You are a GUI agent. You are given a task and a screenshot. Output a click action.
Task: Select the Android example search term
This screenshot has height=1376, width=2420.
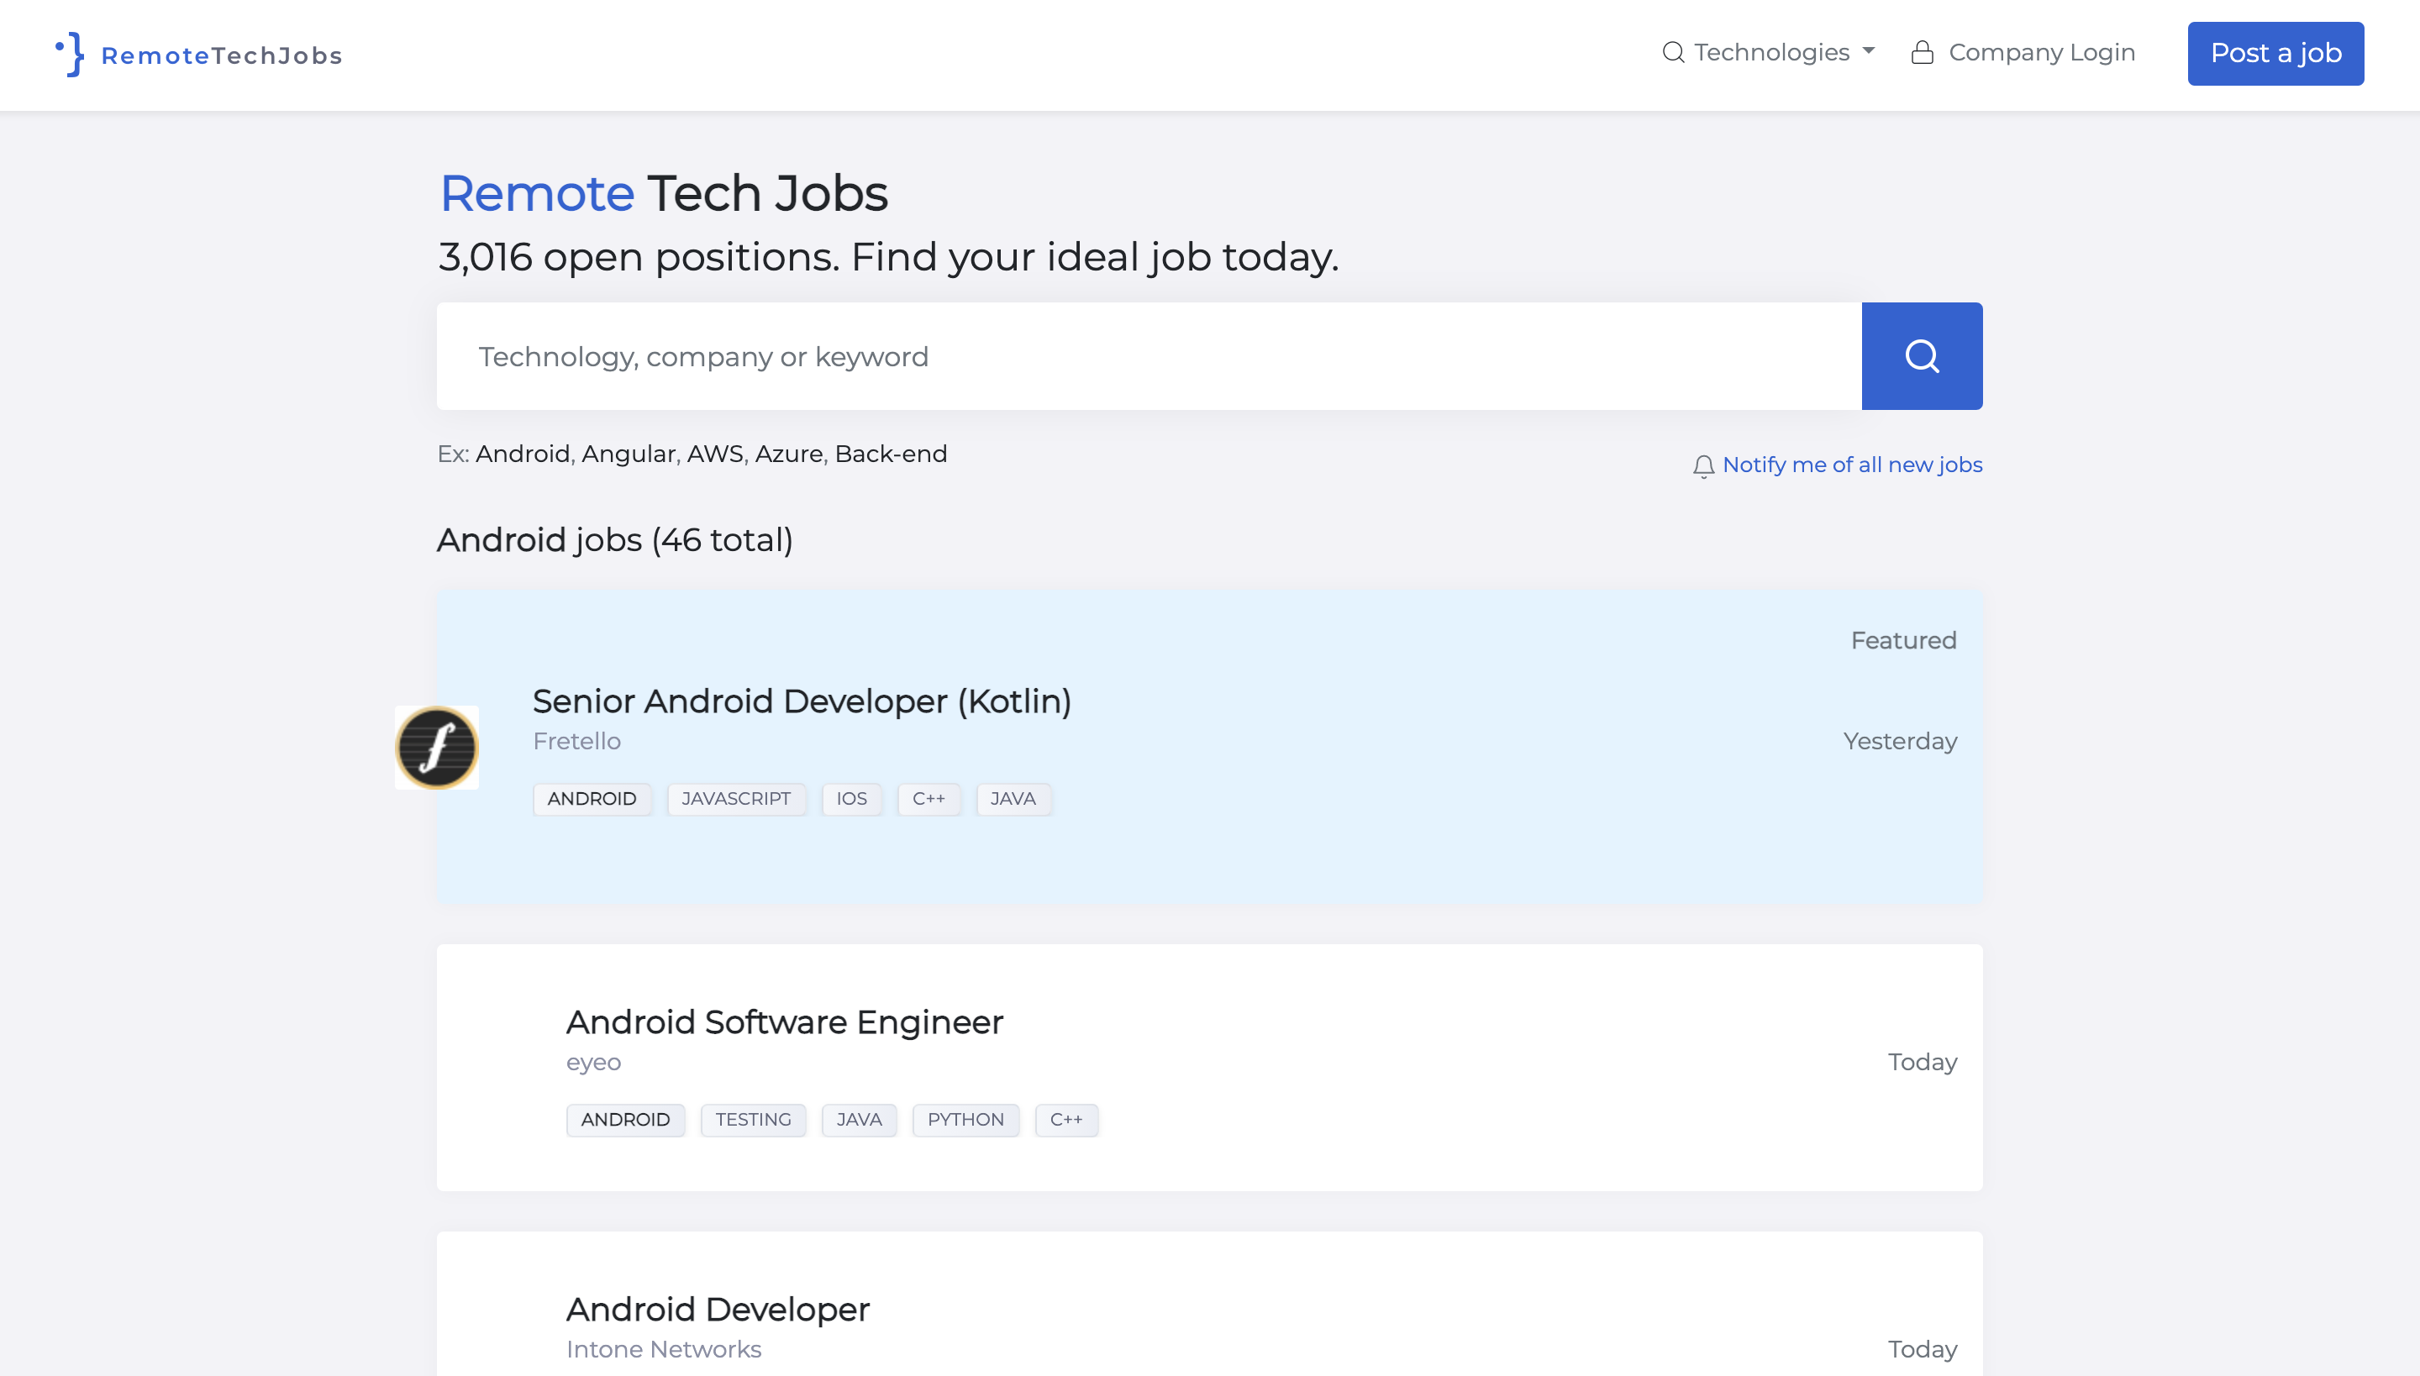522,454
